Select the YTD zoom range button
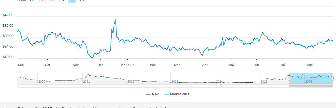336x108 pixels. coord(62,1)
